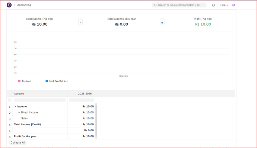Click the magnifier icon in search bar
Viewport: 257px width, 148px height.
[x=155, y=5]
